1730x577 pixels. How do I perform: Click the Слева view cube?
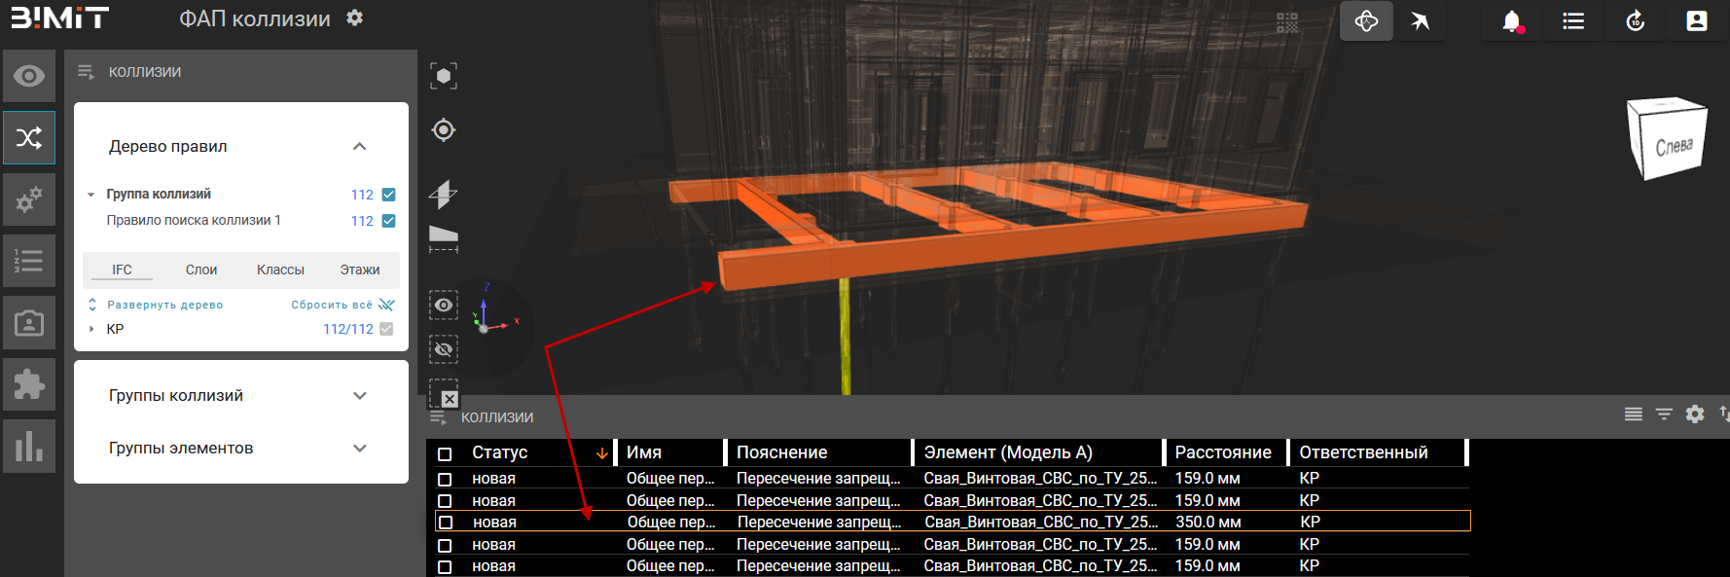[1668, 141]
